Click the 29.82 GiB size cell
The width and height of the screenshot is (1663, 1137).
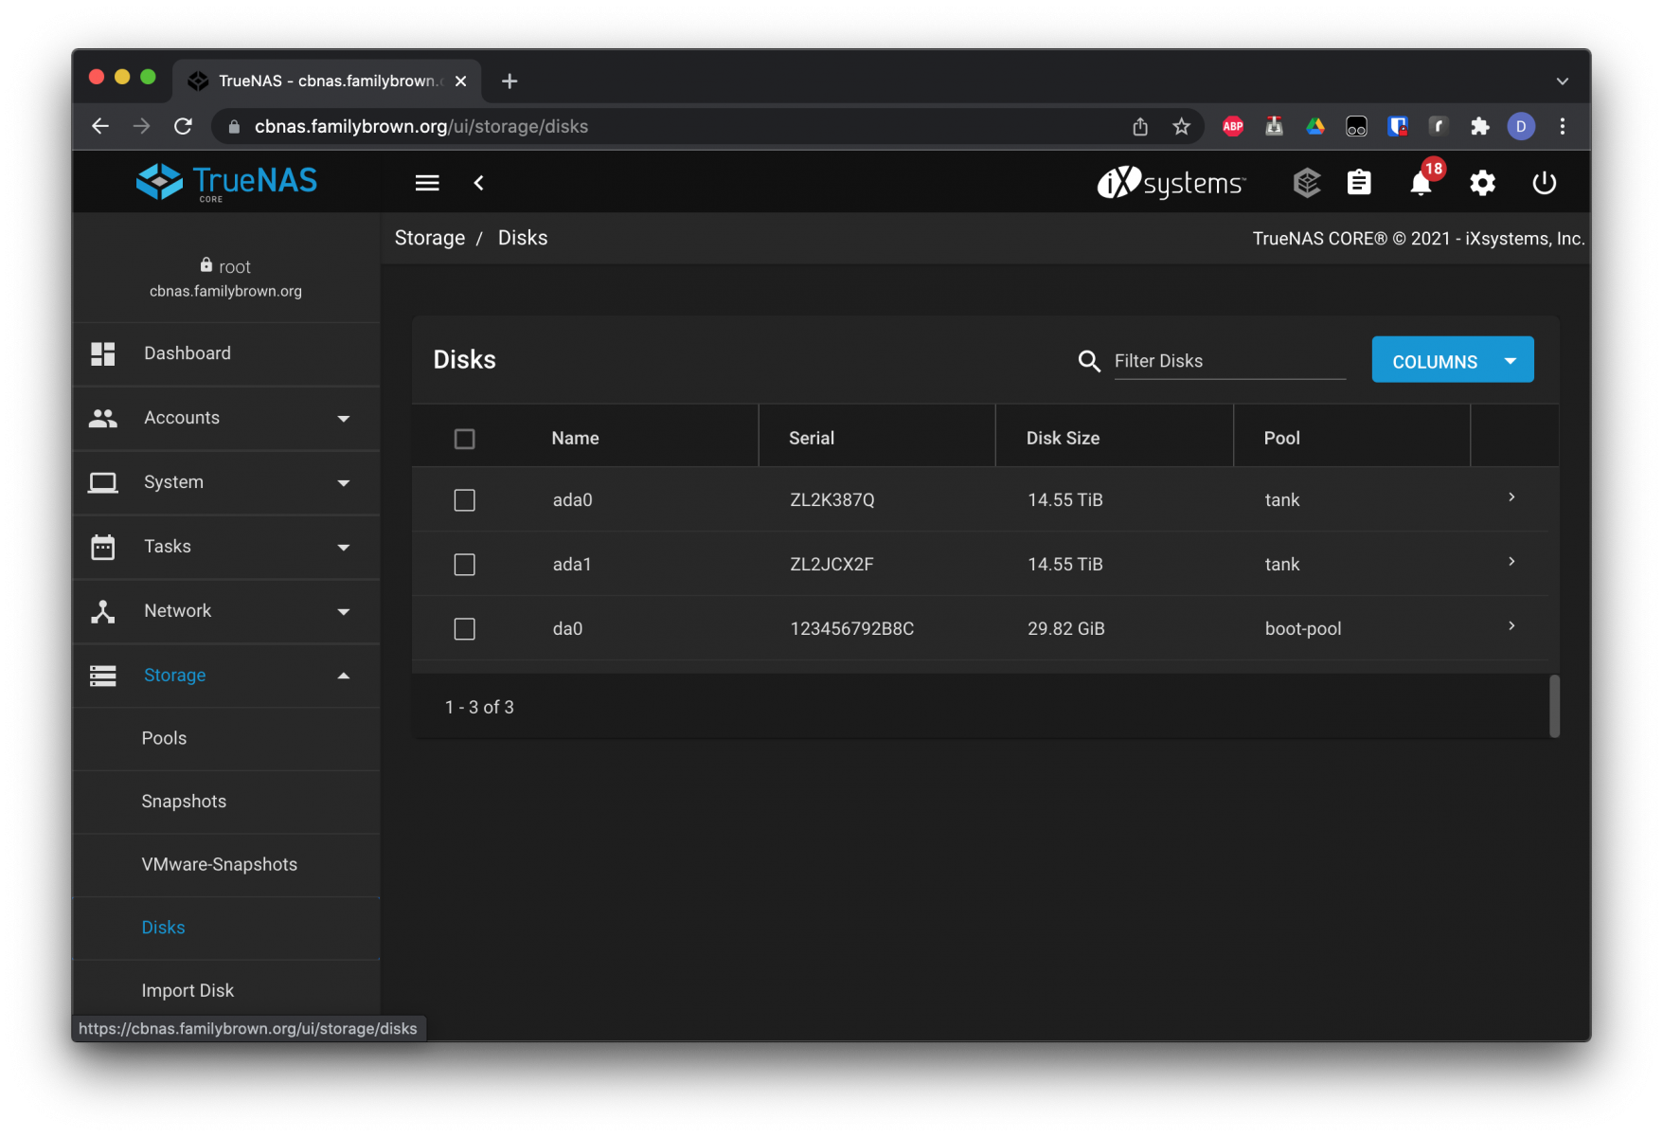pos(1066,629)
